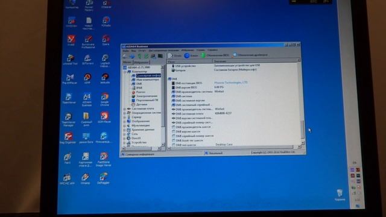Select the Defraggler desktop shortcut

[x=103, y=178]
